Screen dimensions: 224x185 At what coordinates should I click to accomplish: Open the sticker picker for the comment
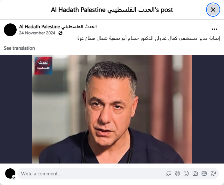point(213,173)
